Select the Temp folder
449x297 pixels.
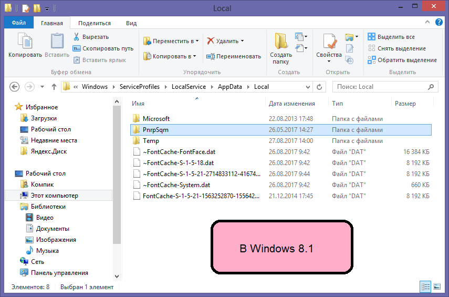point(281,141)
